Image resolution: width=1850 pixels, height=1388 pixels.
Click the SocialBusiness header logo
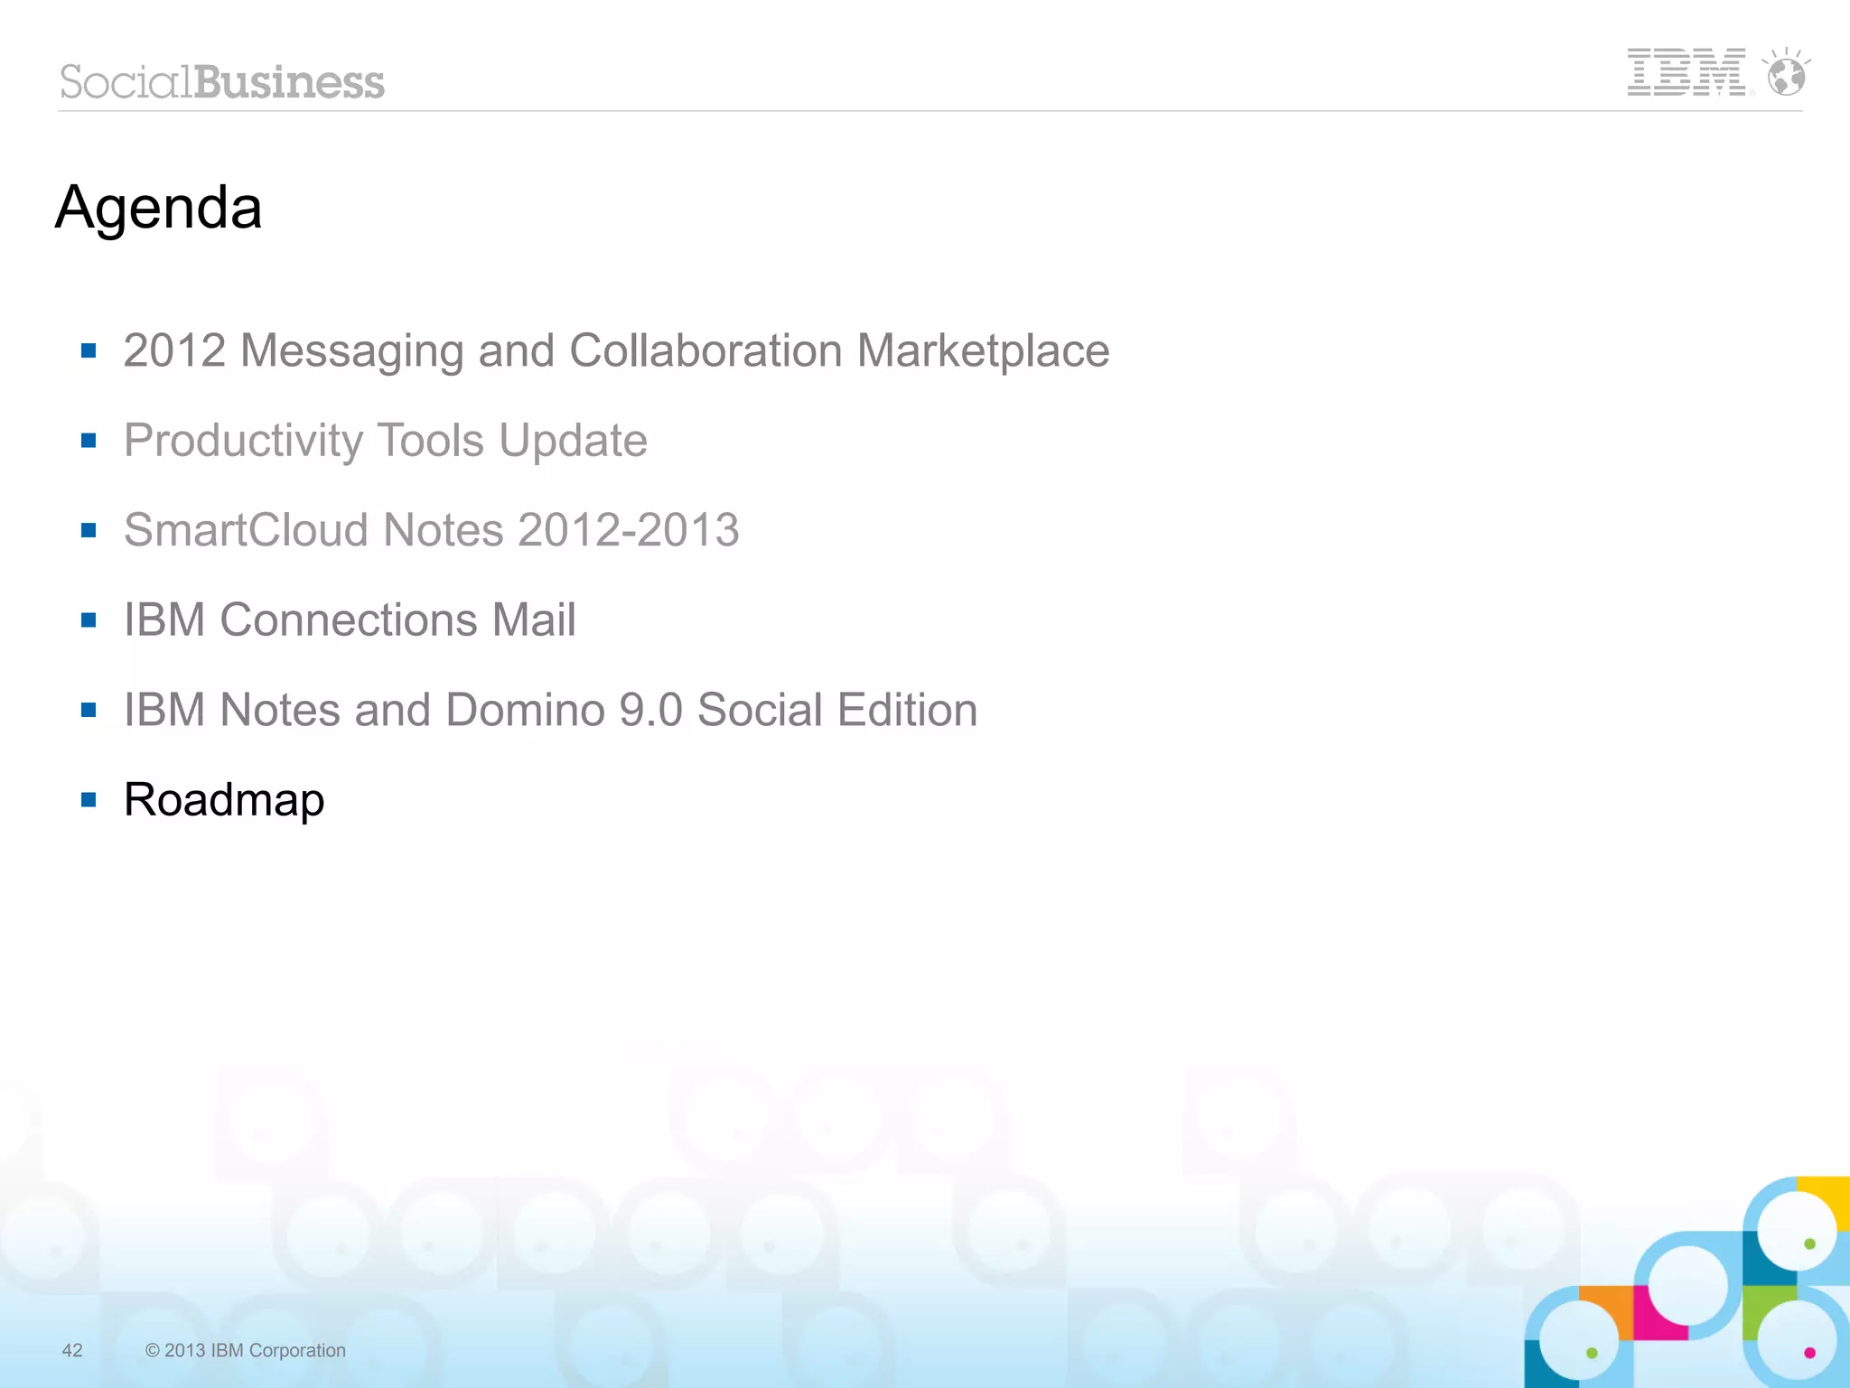pyautogui.click(x=222, y=82)
